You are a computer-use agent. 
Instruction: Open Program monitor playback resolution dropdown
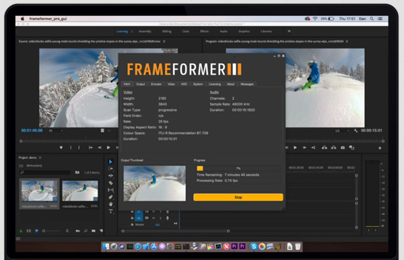(x=342, y=131)
